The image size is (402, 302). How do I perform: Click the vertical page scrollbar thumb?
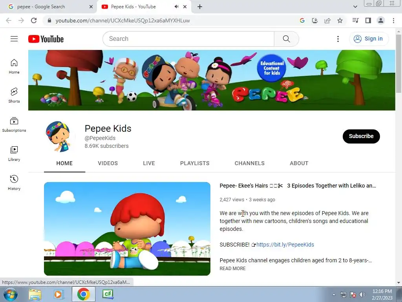click(398, 64)
